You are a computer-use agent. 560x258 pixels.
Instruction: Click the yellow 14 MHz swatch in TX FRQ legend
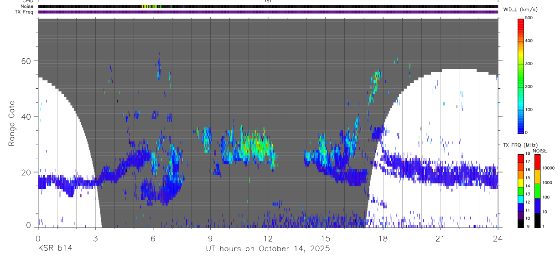coord(521,183)
